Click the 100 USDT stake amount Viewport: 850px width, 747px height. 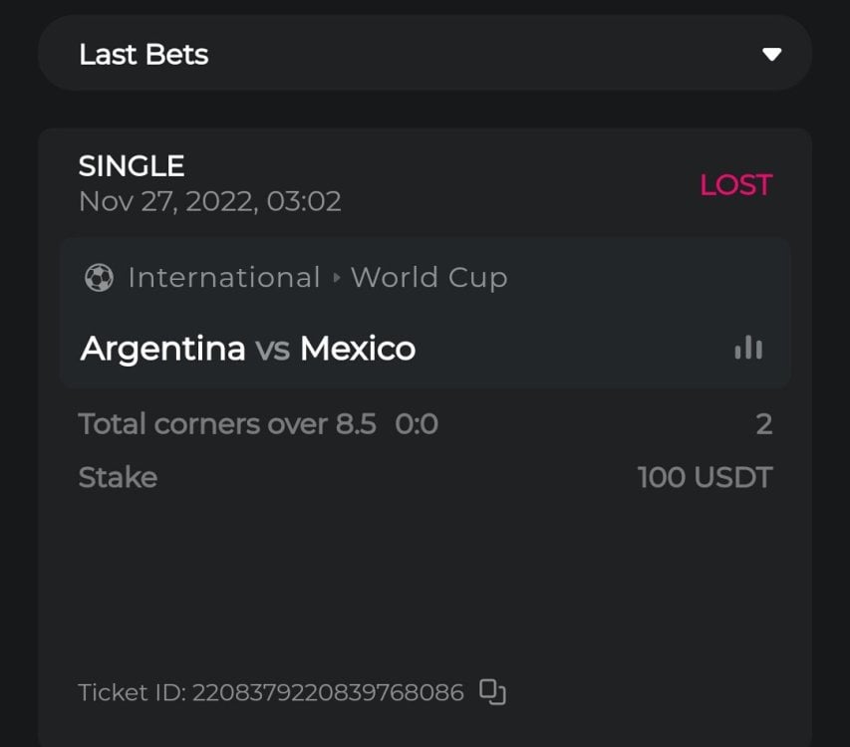[x=705, y=477]
